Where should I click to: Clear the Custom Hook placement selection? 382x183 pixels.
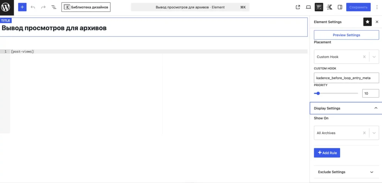(364, 57)
